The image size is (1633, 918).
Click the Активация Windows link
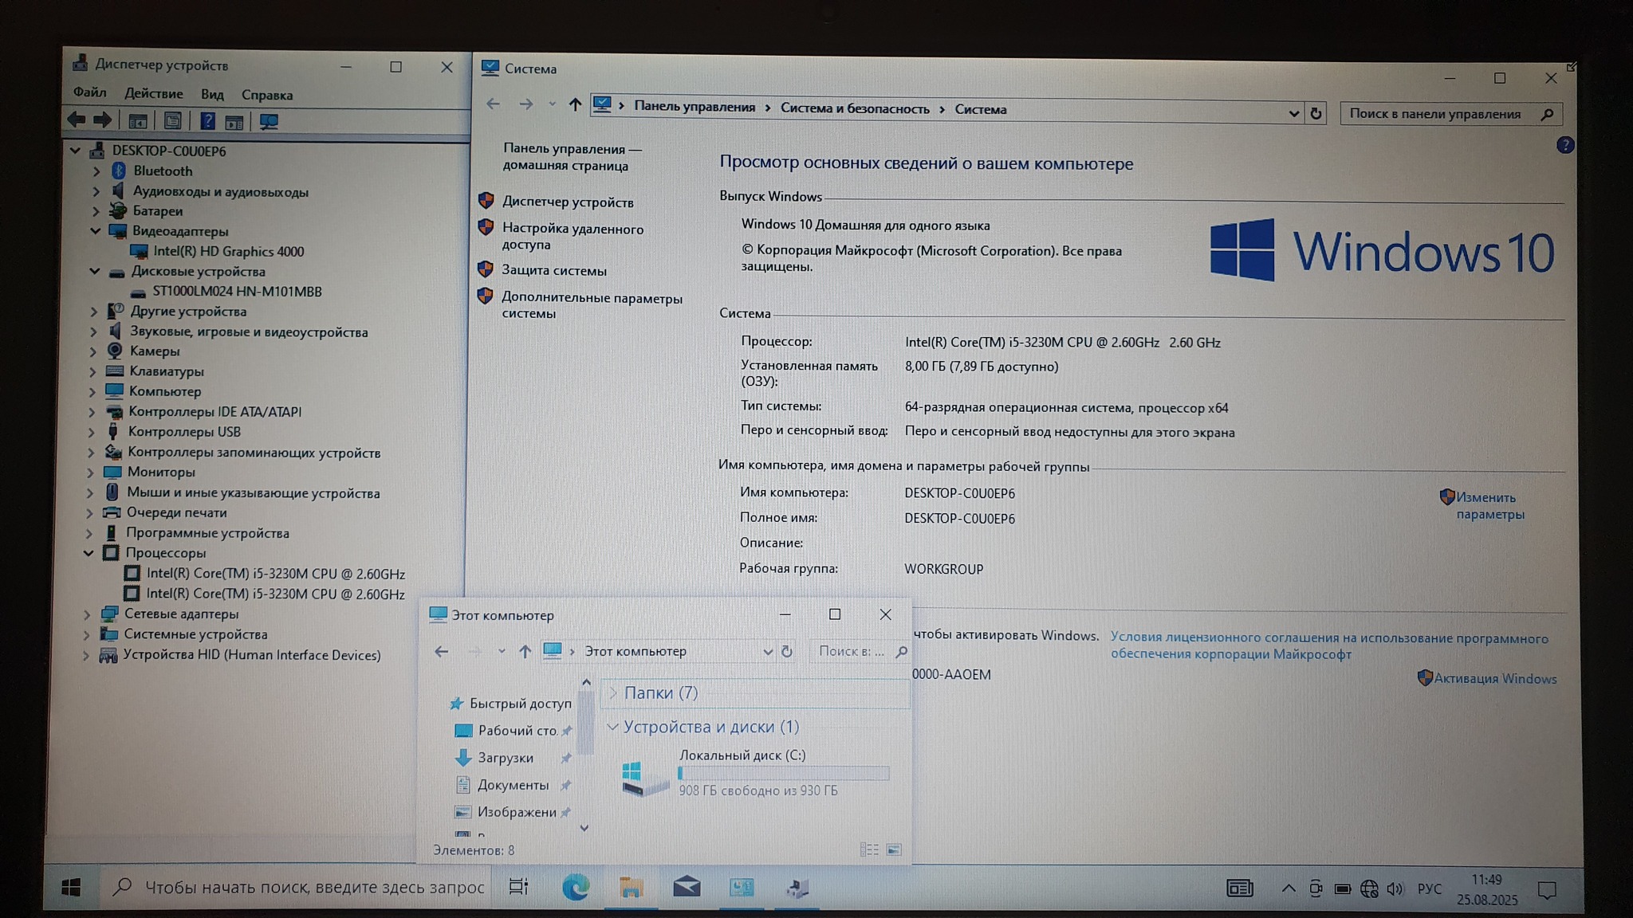click(1494, 679)
